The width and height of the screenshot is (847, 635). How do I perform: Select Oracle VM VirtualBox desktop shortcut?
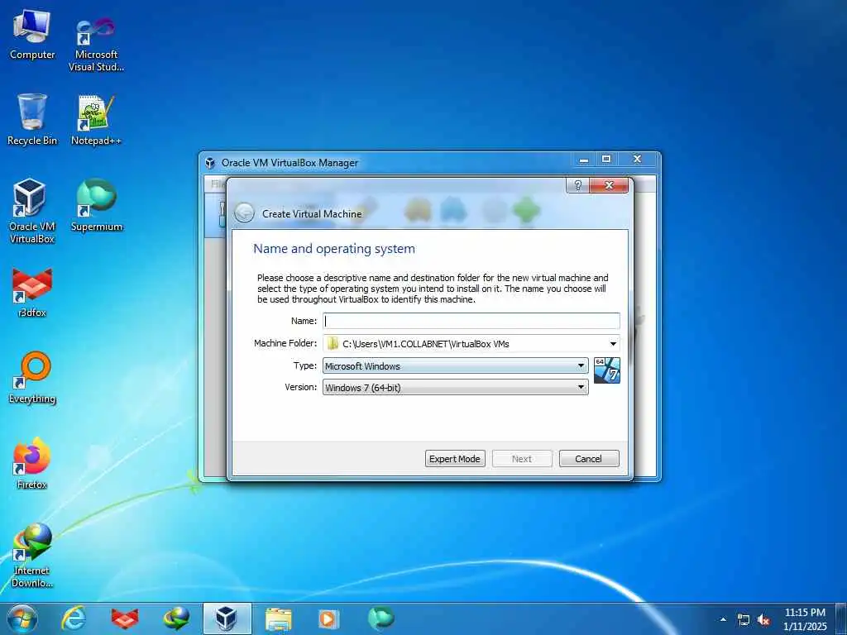point(32,212)
